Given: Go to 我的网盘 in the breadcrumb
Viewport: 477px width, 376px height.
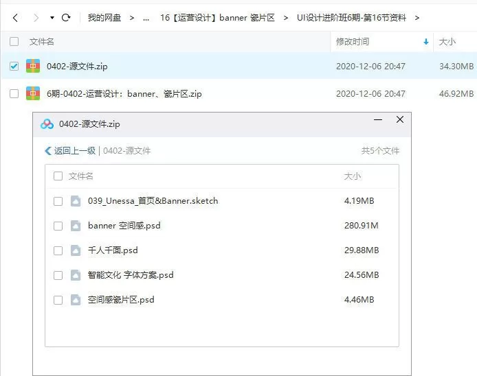Looking at the screenshot, I should (x=104, y=18).
